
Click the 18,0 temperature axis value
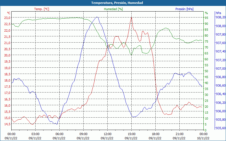click(7, 80)
